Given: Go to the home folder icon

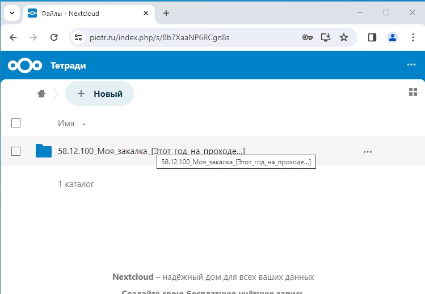Looking at the screenshot, I should point(41,94).
